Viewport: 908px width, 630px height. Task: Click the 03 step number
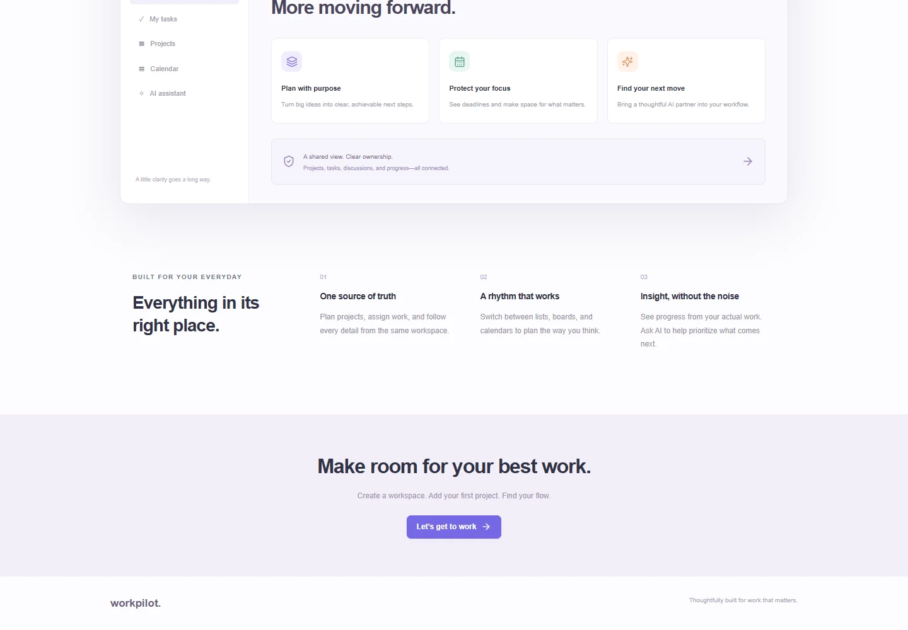click(644, 277)
